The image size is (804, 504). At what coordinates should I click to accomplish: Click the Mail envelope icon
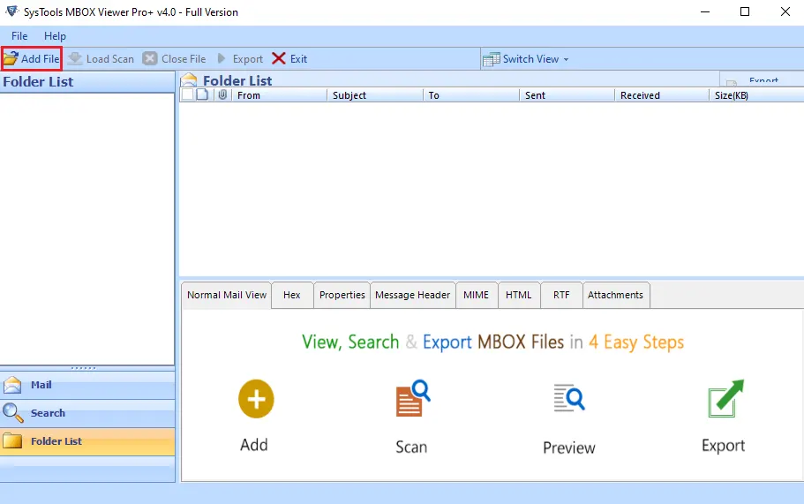(12, 385)
